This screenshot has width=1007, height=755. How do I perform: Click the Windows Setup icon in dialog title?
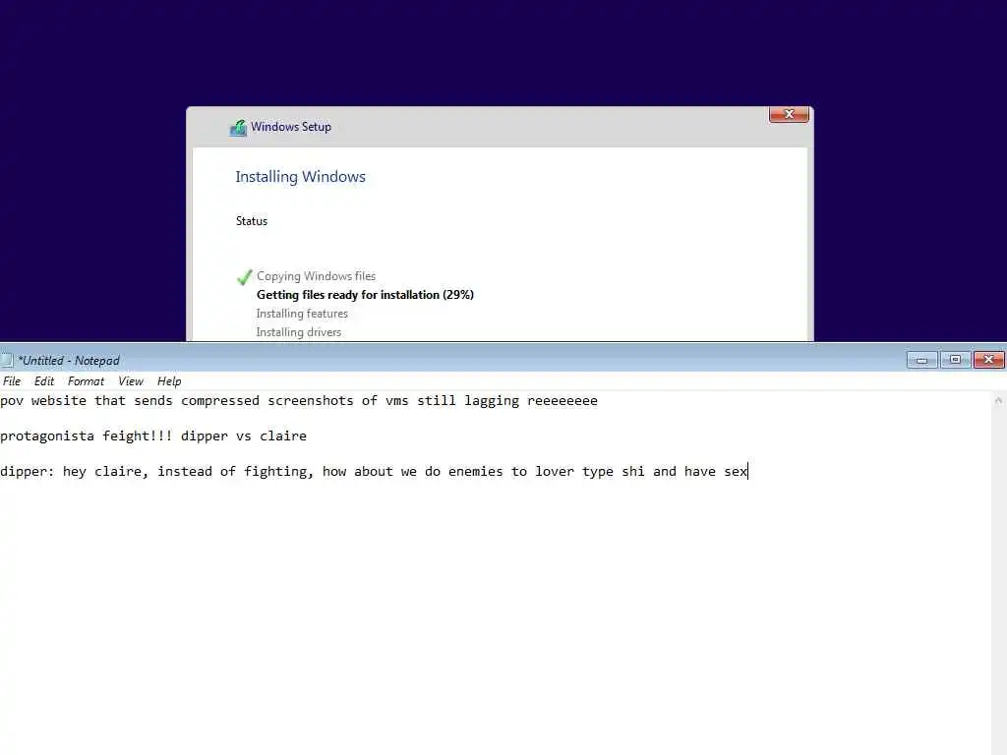tap(238, 128)
